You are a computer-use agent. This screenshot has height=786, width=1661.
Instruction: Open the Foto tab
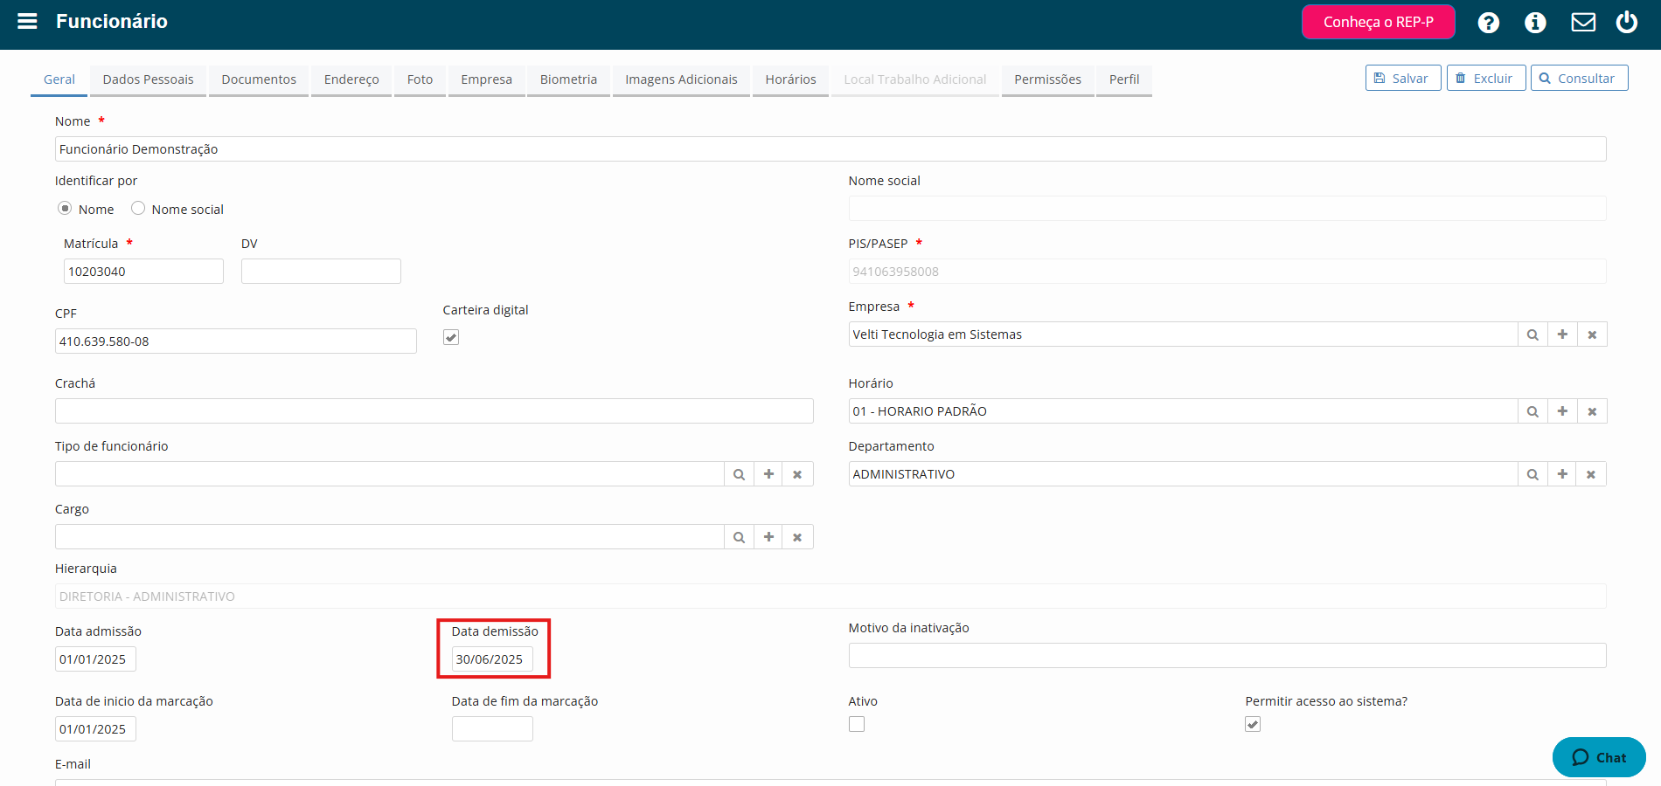point(420,79)
